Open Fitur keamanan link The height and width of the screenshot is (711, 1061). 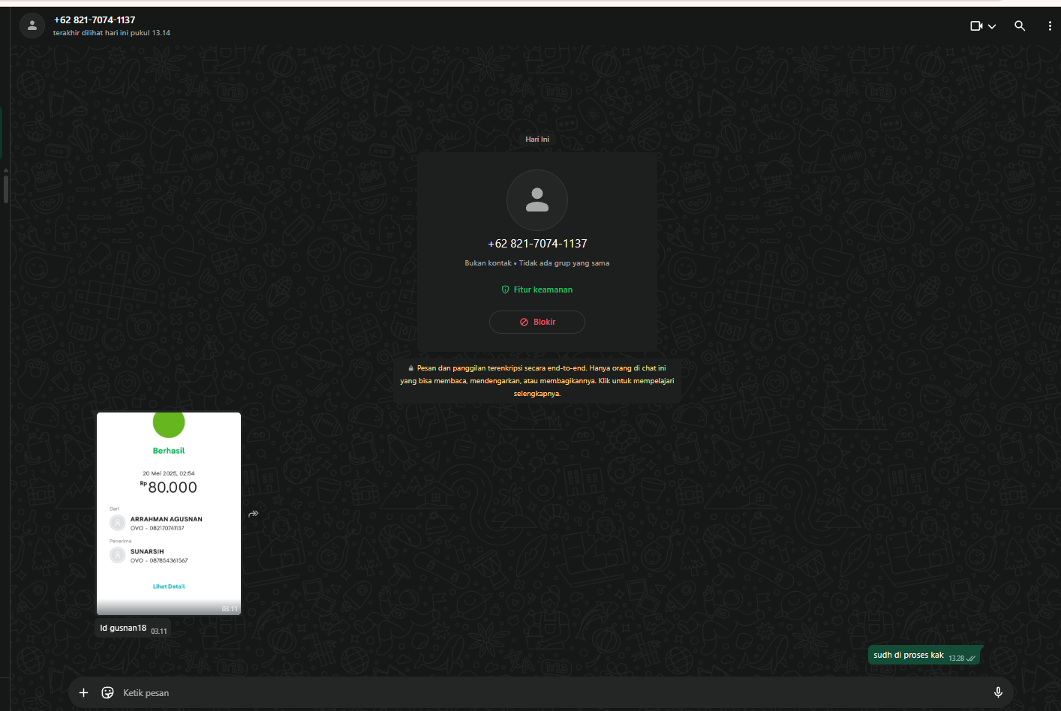[537, 289]
